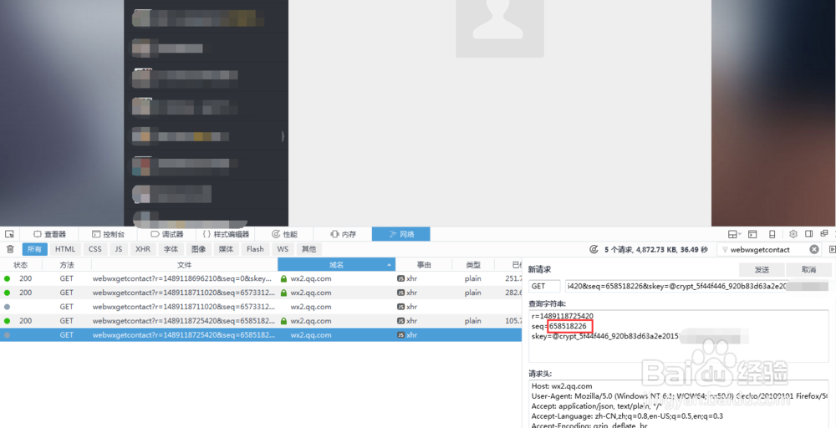Click grey status dot of selected request
Image resolution: width=836 pixels, height=428 pixels.
[x=7, y=335]
